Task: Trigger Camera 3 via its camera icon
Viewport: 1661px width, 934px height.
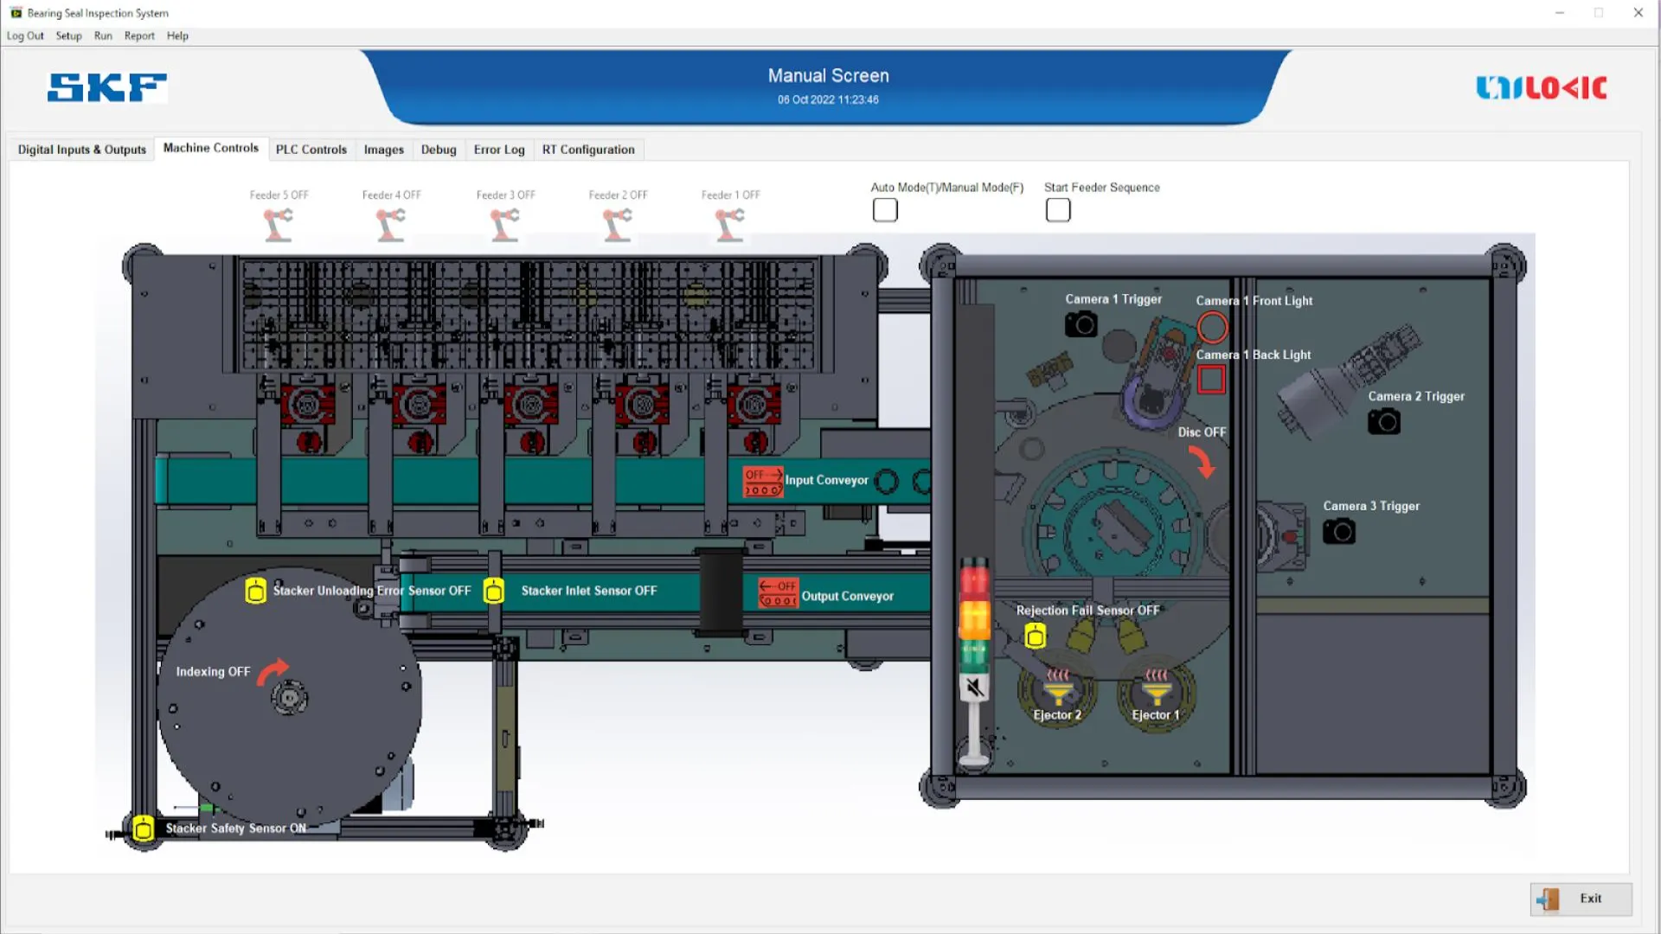Action: pos(1338,532)
